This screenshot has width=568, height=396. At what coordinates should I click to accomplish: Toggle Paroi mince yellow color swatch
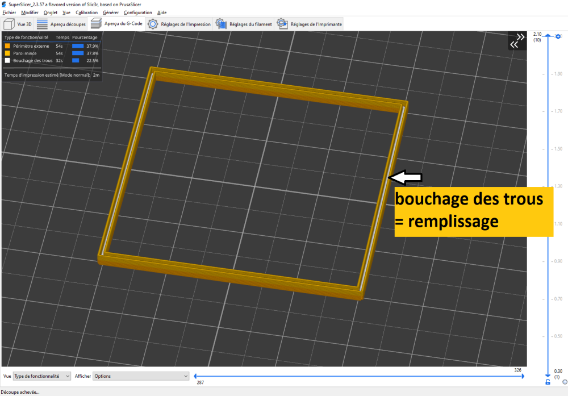click(7, 53)
